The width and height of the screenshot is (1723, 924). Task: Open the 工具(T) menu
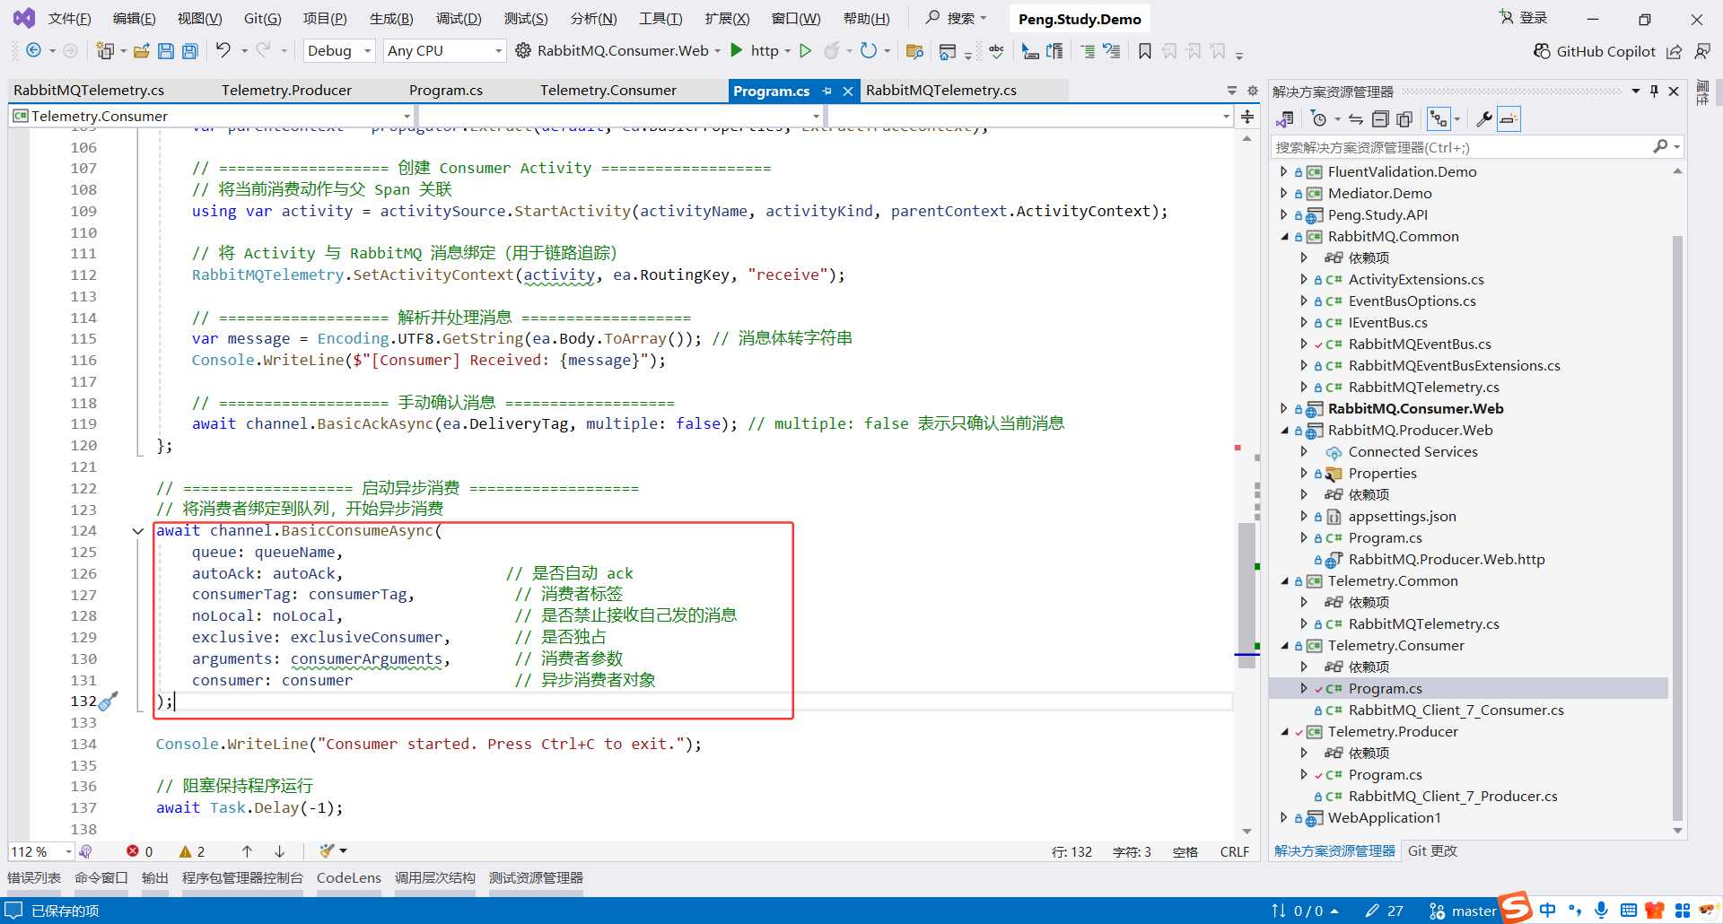point(660,18)
